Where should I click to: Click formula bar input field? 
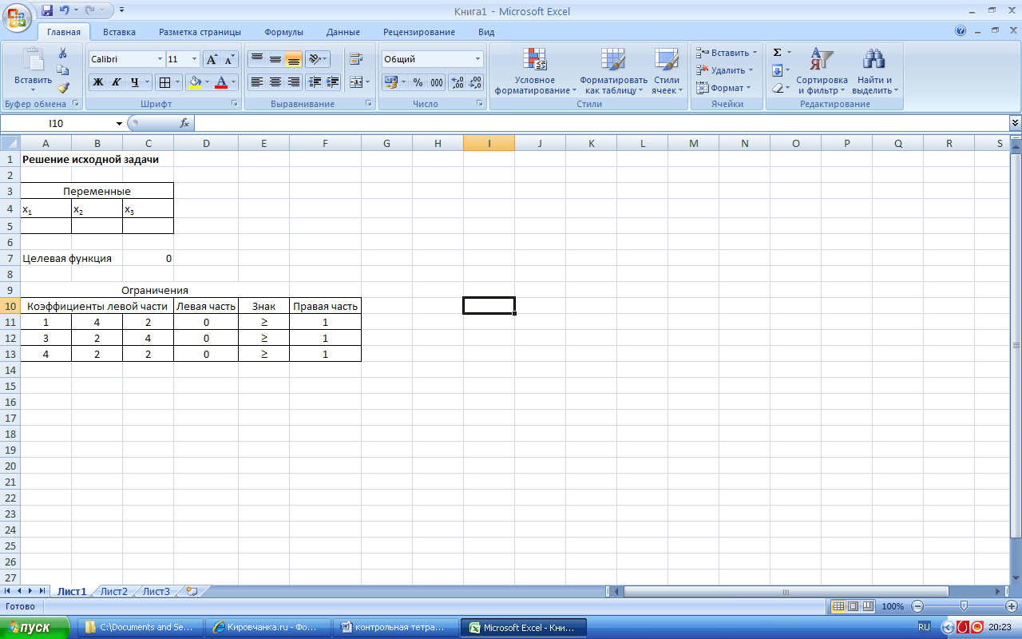601,123
